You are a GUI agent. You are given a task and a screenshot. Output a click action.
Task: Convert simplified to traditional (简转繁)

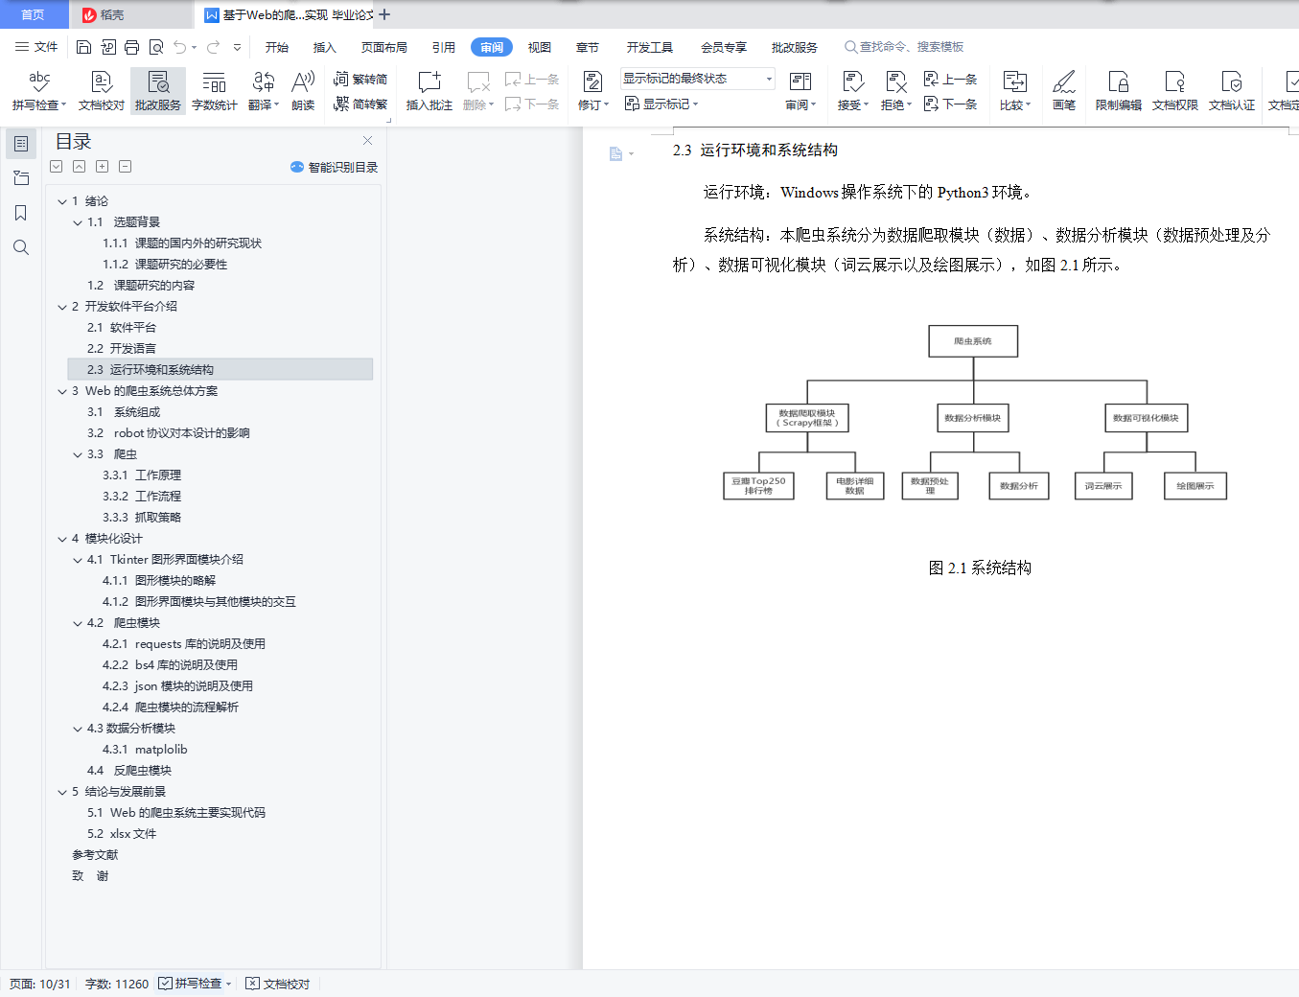360,104
